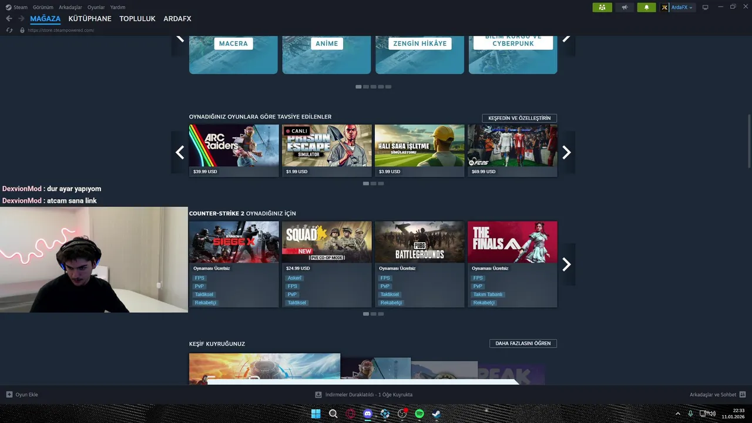Viewport: 752px width, 423px height.
Task: Open the friends chat icon at bottom right
Action: pyautogui.click(x=743, y=395)
